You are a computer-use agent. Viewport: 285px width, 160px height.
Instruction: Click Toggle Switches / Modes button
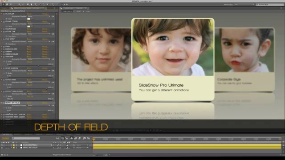(x=62, y=155)
